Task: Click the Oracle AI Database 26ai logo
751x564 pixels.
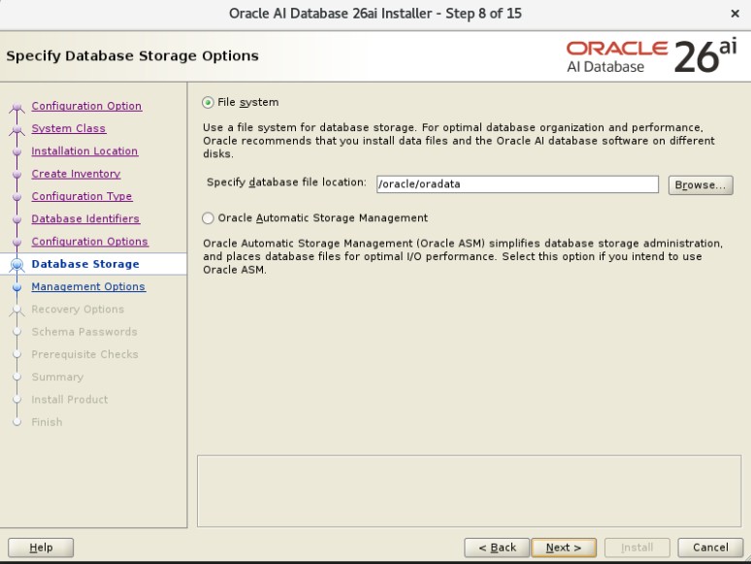Action: (651, 56)
